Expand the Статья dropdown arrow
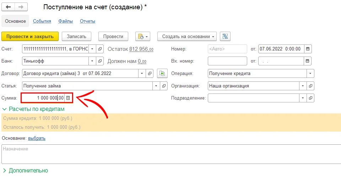Screen dimensions: 341x192 157,86
